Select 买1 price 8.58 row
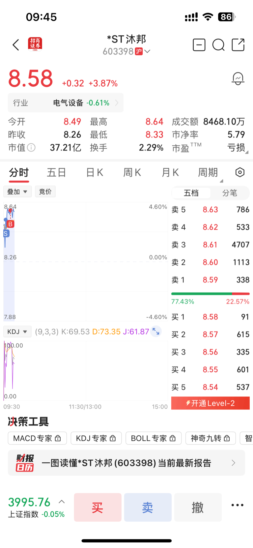This screenshot has height=548, width=253. tap(211, 317)
